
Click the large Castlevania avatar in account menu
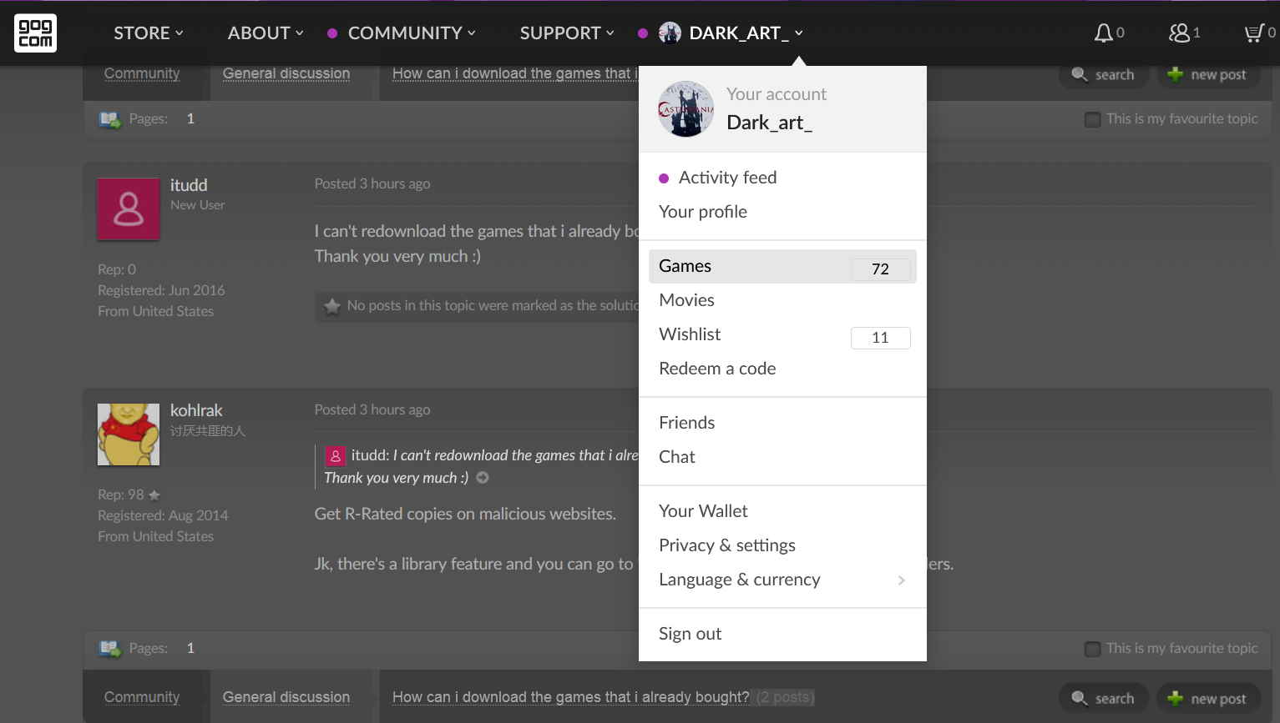(686, 108)
